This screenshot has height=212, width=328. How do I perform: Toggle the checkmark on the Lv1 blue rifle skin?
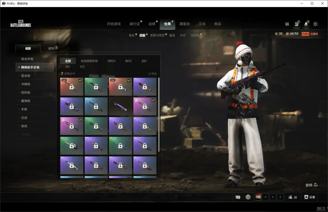point(129,80)
